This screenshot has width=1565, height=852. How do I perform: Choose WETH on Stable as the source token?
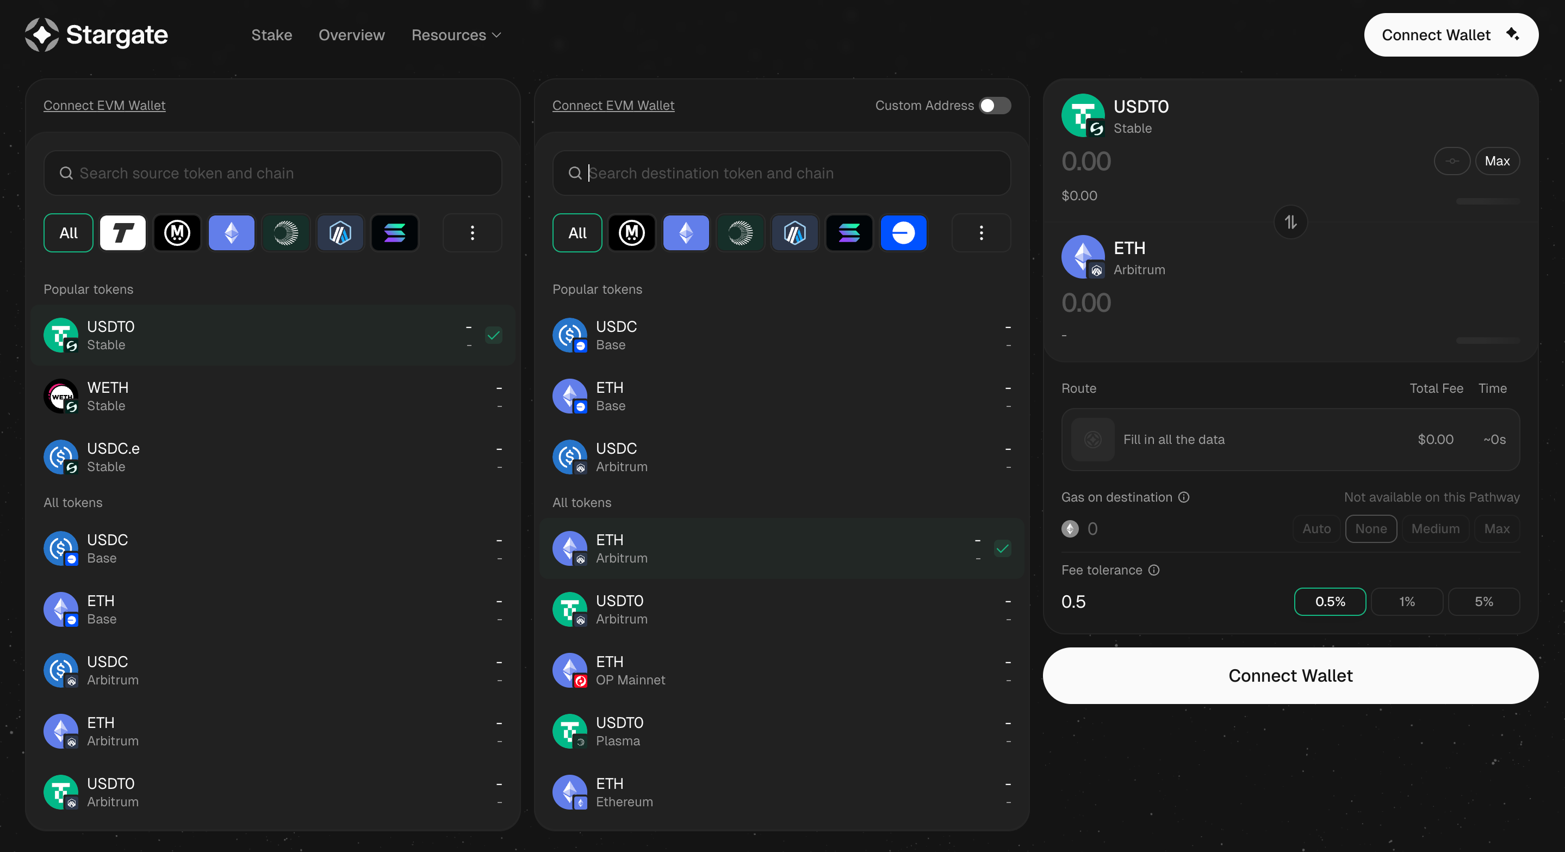point(273,396)
